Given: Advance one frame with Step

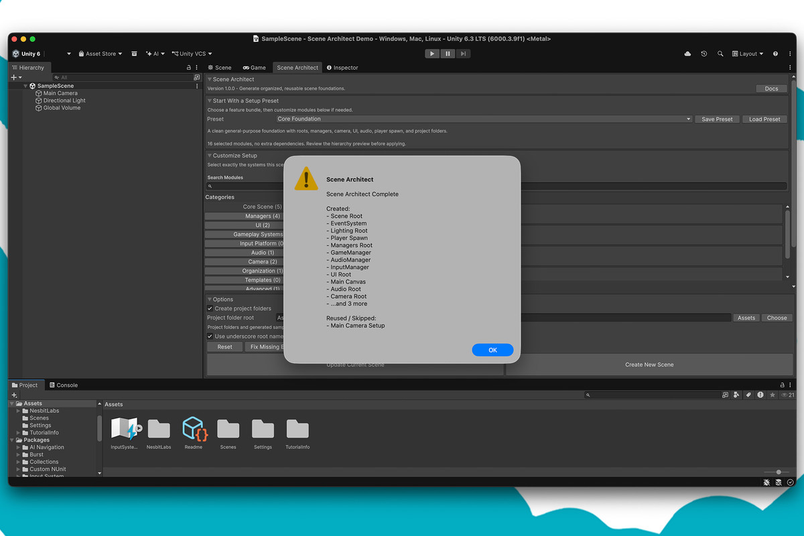Looking at the screenshot, I should (x=463, y=54).
